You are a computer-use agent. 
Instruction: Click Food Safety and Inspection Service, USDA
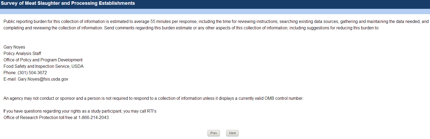(x=43, y=66)
